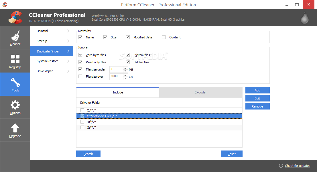
Task: Select the Duplicate Finder menu item
Action: pyautogui.click(x=52, y=51)
